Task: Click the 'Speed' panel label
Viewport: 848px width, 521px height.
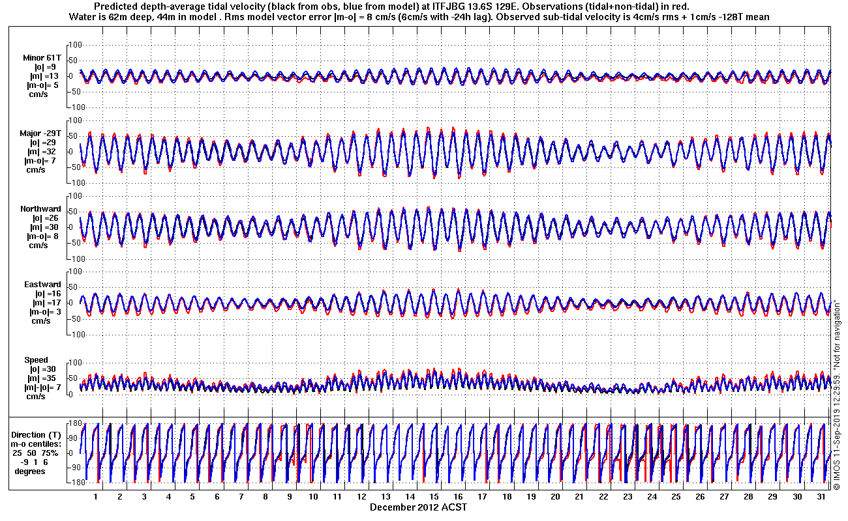Action: tap(36, 360)
